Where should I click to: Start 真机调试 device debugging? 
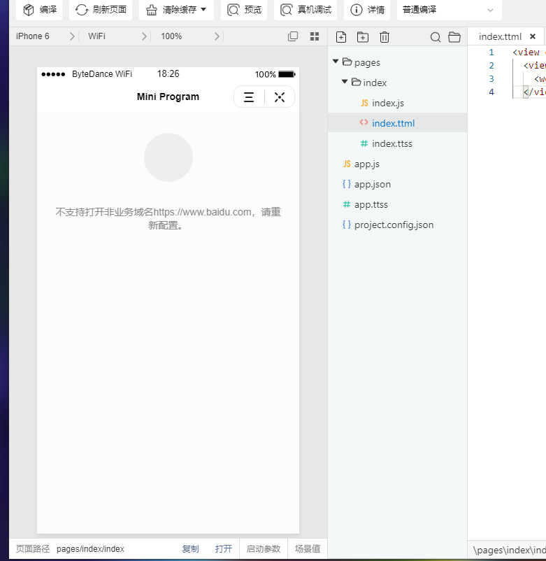pos(306,10)
